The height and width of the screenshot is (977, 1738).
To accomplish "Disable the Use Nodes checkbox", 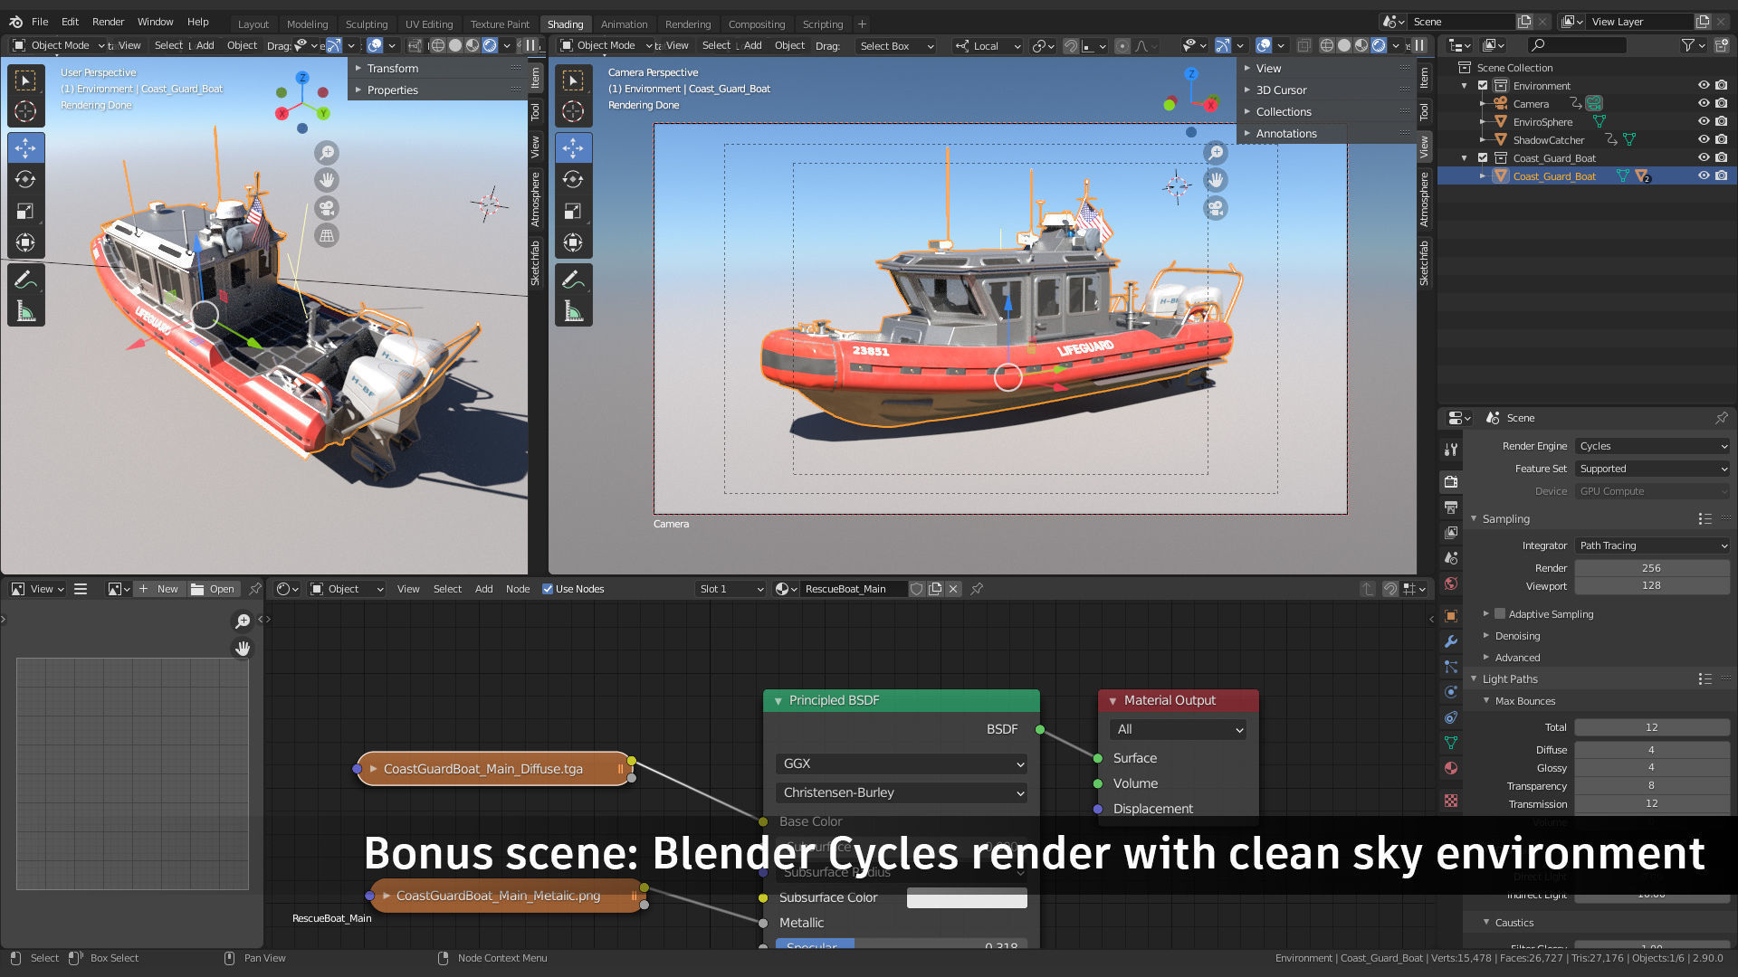I will pyautogui.click(x=548, y=589).
